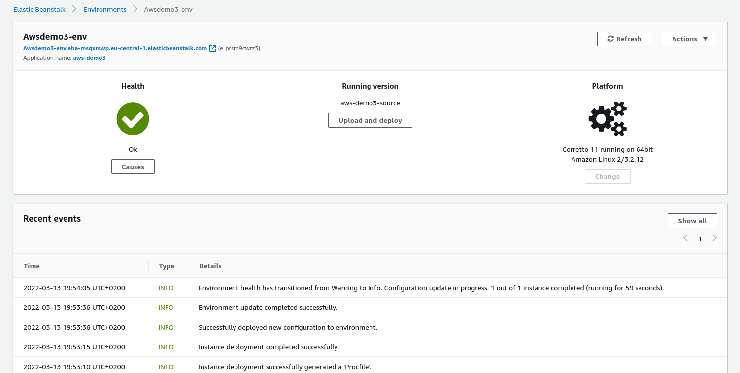
Task: Click the Corretto 11 platform description
Action: point(607,154)
